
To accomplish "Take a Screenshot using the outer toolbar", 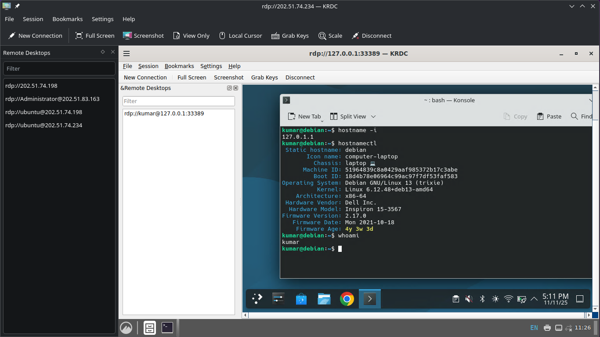I will [143, 36].
